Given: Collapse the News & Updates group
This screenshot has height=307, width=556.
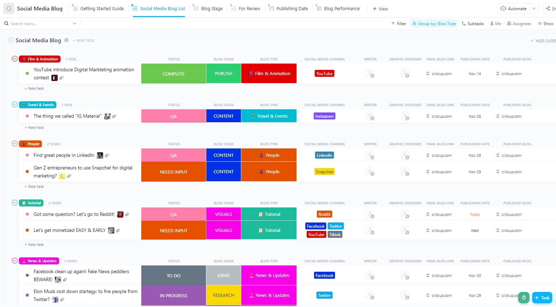Looking at the screenshot, I should 15,261.
